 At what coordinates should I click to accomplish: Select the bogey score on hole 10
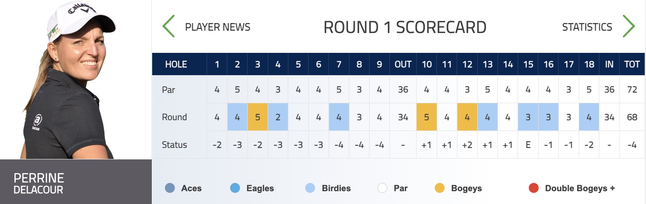pyautogui.click(x=427, y=117)
